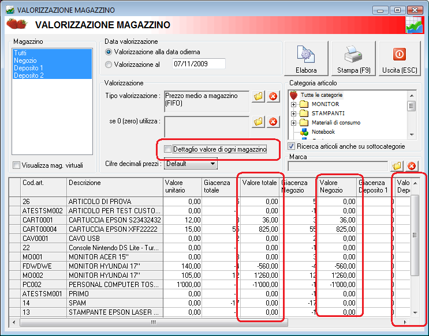The height and width of the screenshot is (336, 429).
Task: Click table scroll down arrow
Action: click(415, 312)
